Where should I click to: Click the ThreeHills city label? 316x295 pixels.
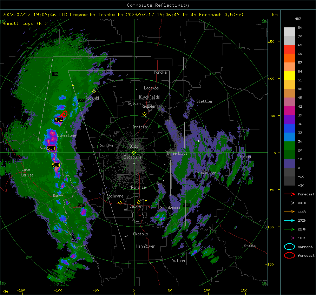click(177, 153)
